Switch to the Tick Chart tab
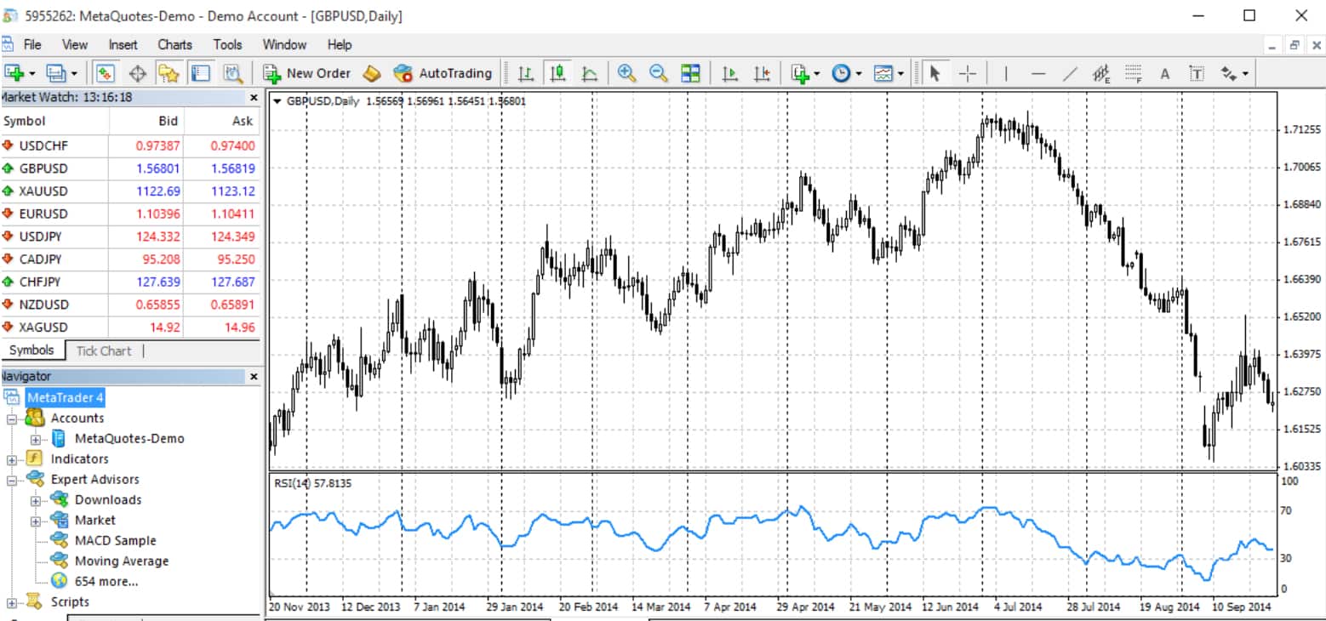1326x621 pixels. click(x=104, y=350)
